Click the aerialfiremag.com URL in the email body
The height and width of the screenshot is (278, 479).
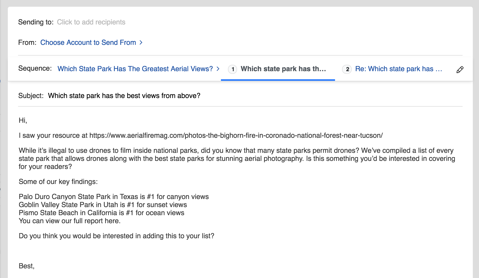236,135
